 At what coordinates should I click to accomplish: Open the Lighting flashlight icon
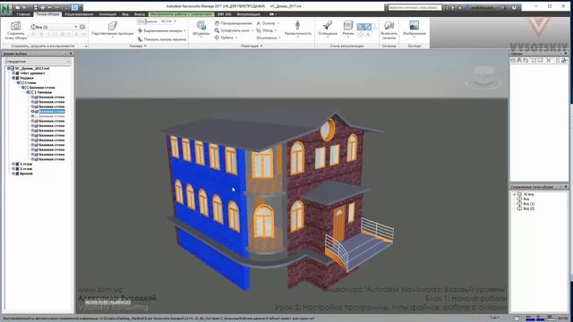(328, 25)
